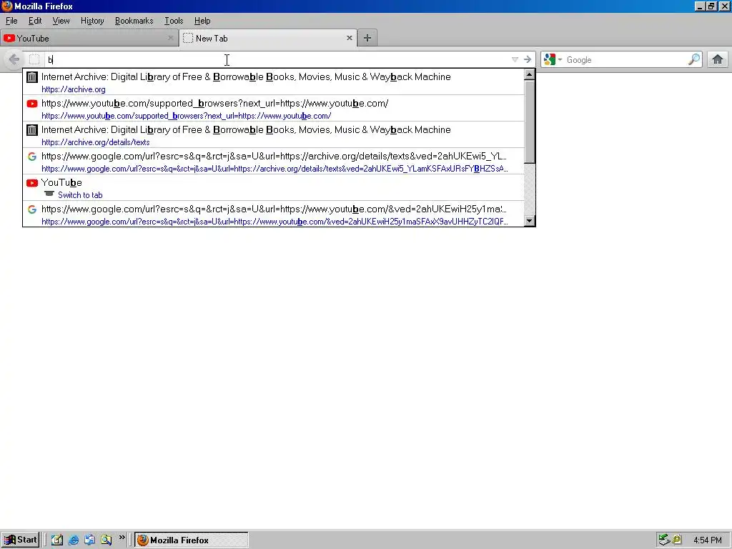
Task: Select the Internet Archive archive.org/details/texts suggestion
Action: pyautogui.click(x=274, y=135)
